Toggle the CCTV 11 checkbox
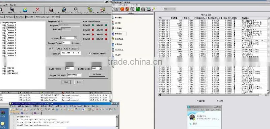The width and height of the screenshot is (270, 129). 5,68
